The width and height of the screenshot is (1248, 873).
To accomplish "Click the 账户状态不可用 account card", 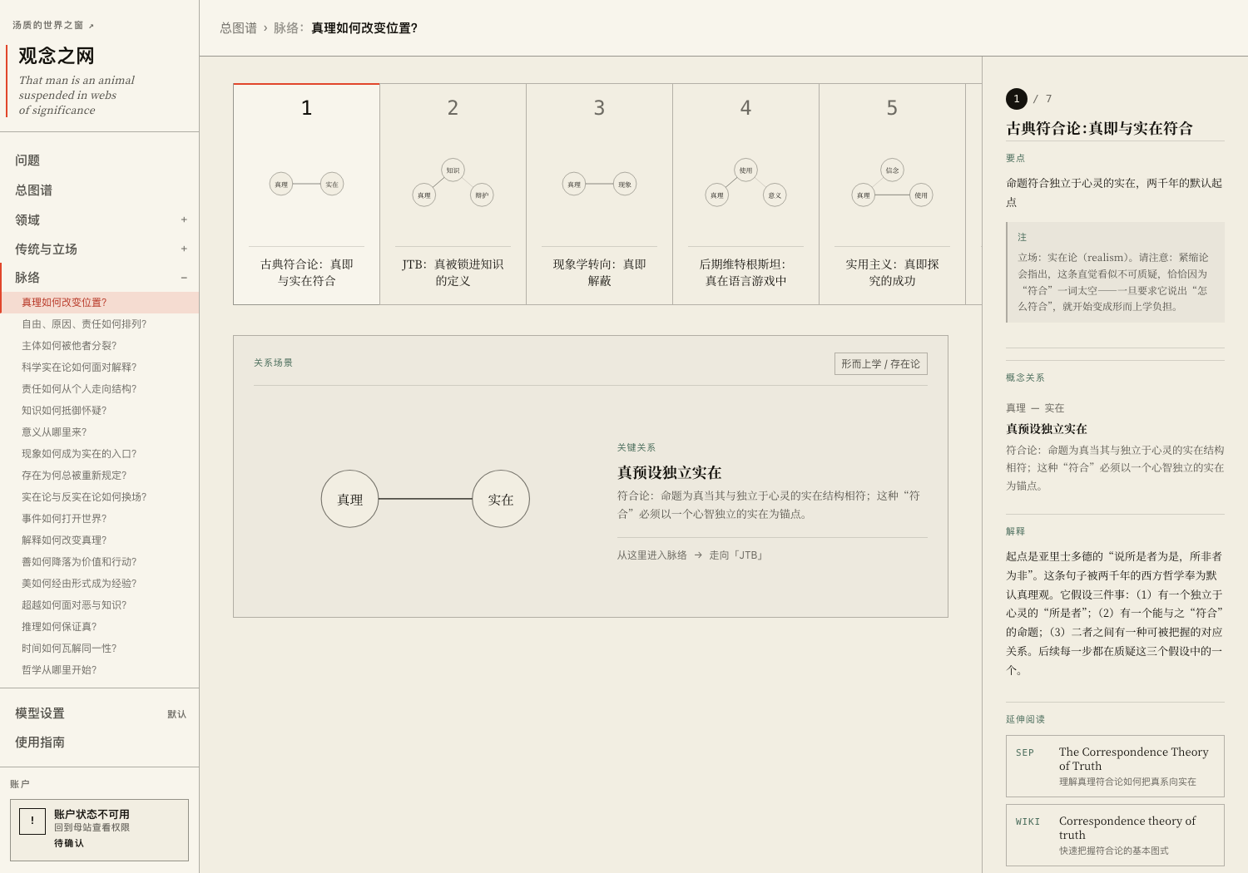I will 99,830.
